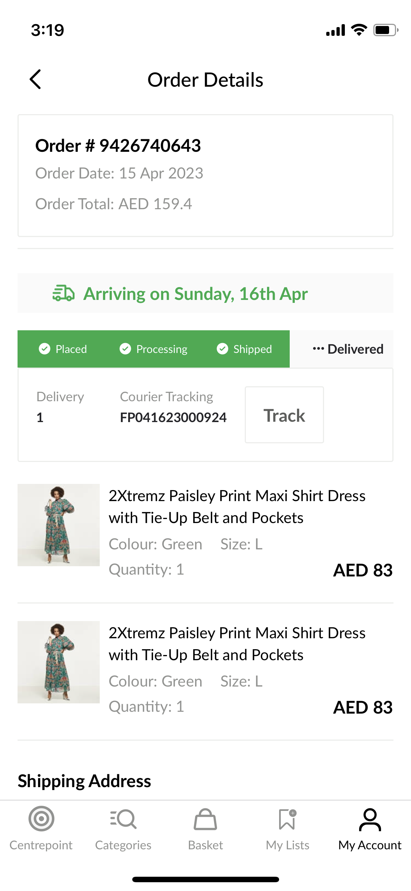
Task: Select the Delivered status step
Action: click(x=348, y=349)
